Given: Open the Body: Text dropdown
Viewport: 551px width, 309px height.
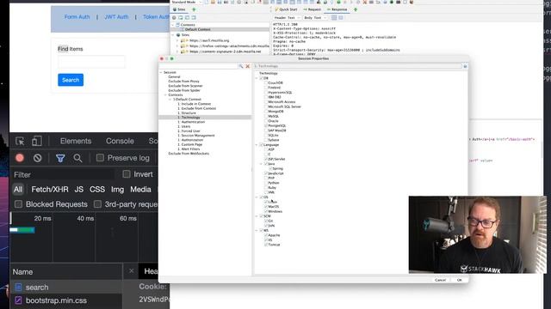Looking at the screenshot, I should pos(315,17).
